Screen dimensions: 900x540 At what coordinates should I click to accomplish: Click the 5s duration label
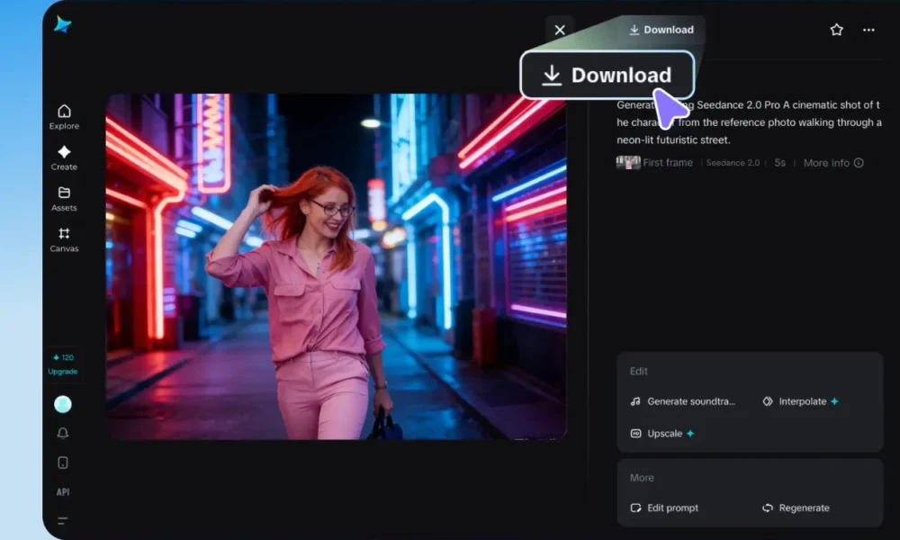[779, 163]
